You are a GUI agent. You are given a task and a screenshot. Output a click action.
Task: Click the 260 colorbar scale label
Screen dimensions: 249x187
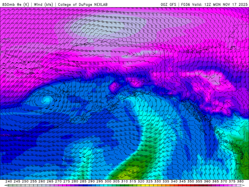(x=42, y=181)
